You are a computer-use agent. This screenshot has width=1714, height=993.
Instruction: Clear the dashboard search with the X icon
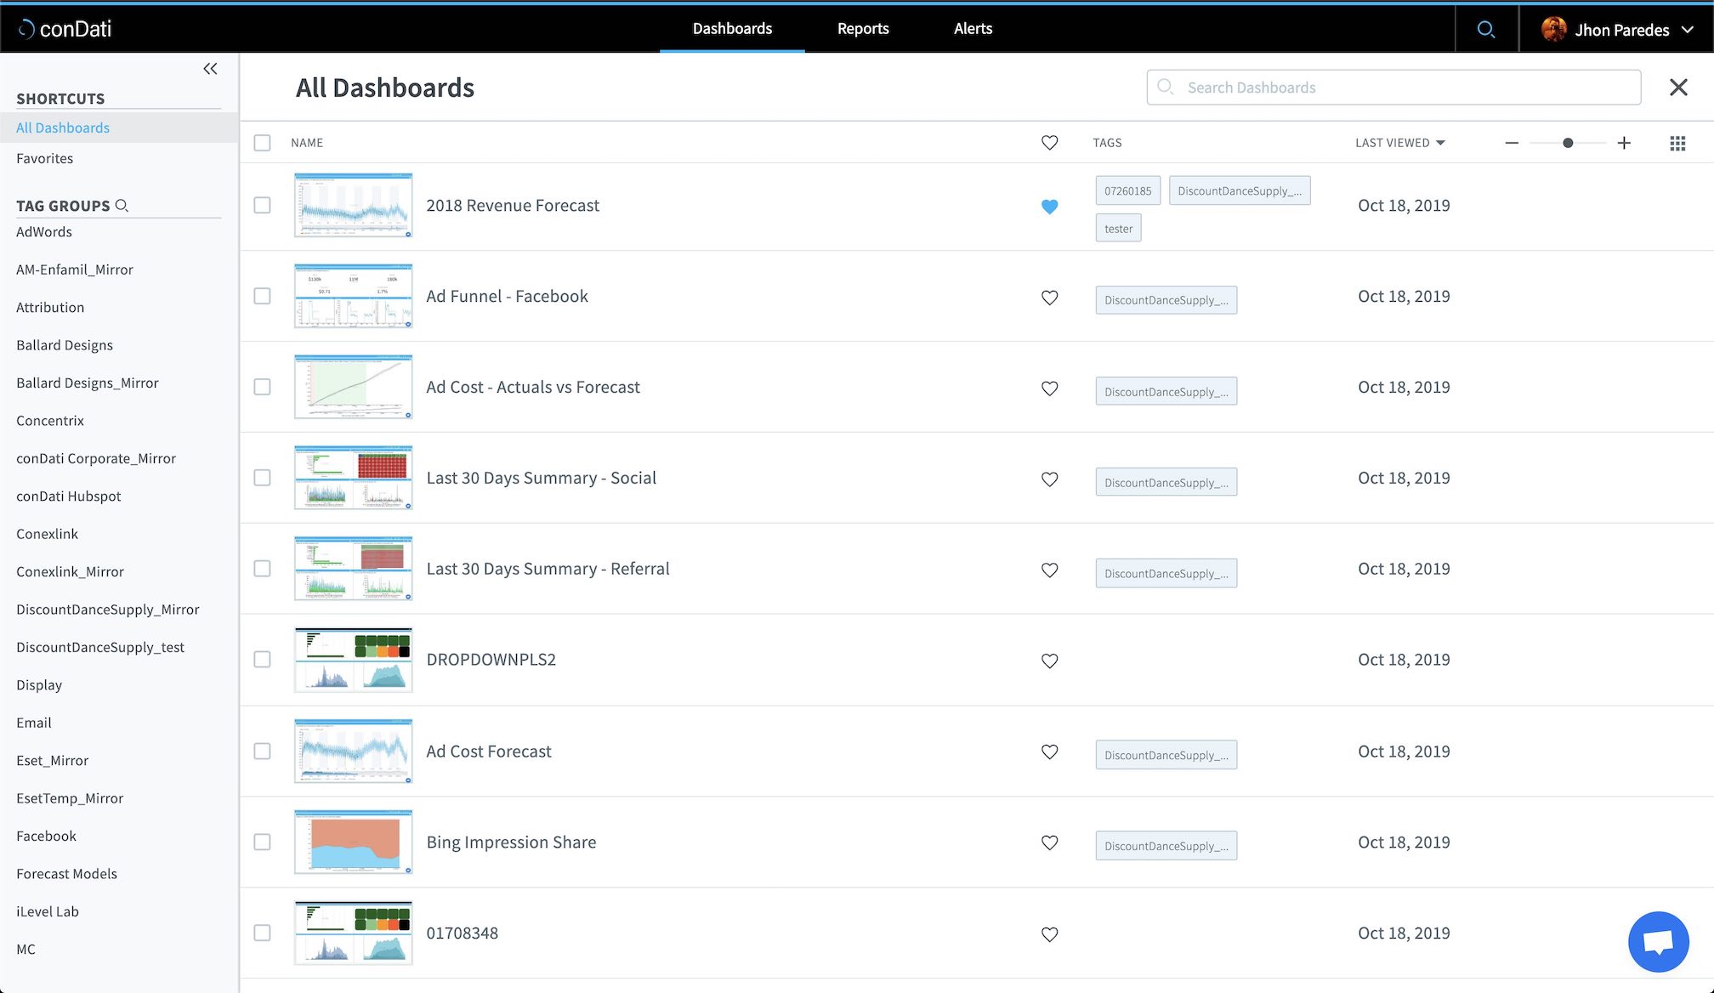click(1678, 88)
